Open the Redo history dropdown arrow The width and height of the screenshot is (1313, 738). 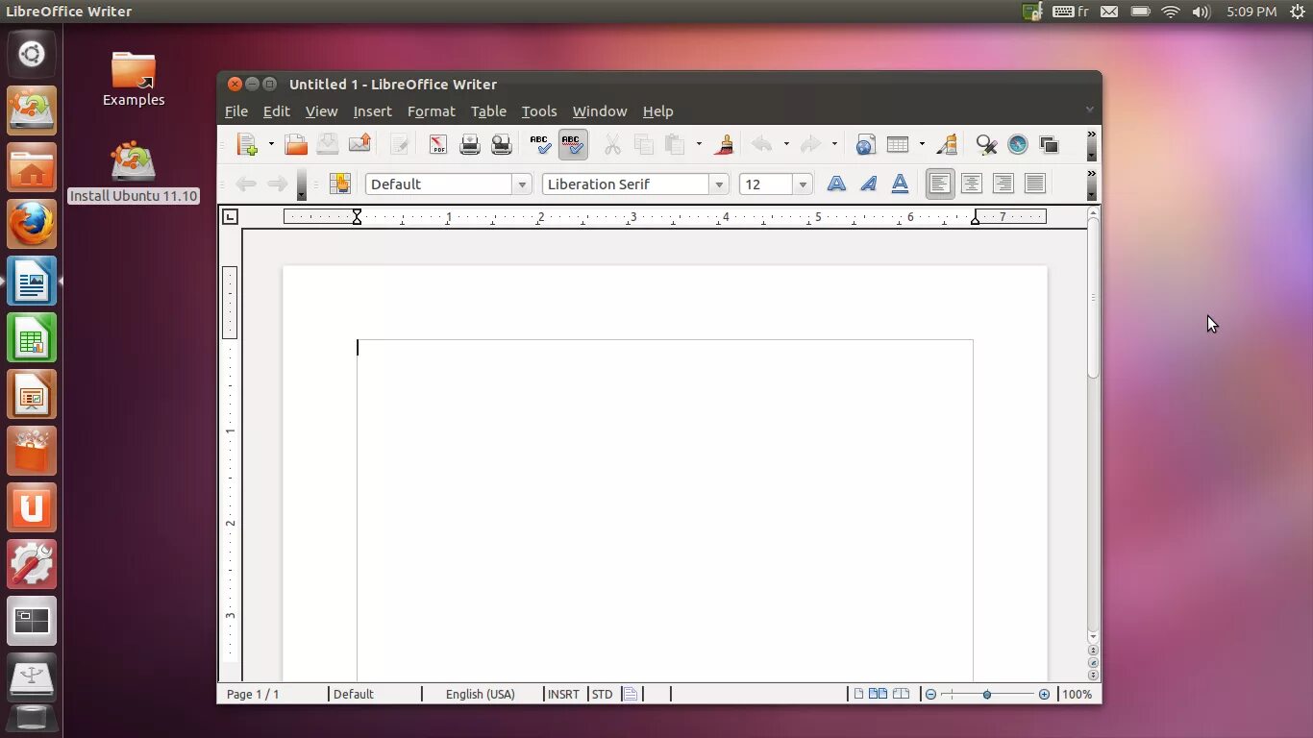834,144
